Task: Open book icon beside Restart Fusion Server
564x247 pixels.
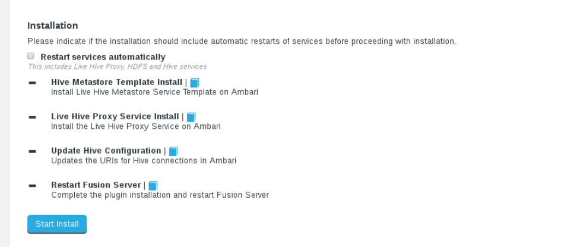Action: point(153,185)
